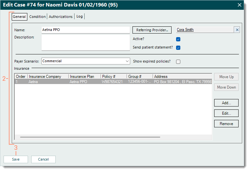Click Move Down button
Viewport: 249px width, 171px height.
[226, 87]
